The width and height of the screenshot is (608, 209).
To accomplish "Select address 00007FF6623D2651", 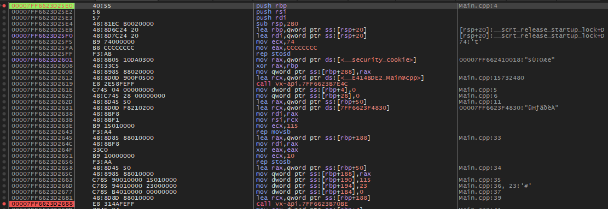I will [42, 156].
